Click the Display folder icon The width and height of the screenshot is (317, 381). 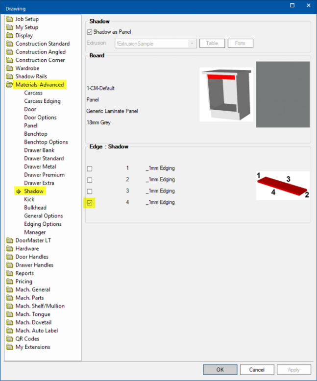(x=9, y=35)
